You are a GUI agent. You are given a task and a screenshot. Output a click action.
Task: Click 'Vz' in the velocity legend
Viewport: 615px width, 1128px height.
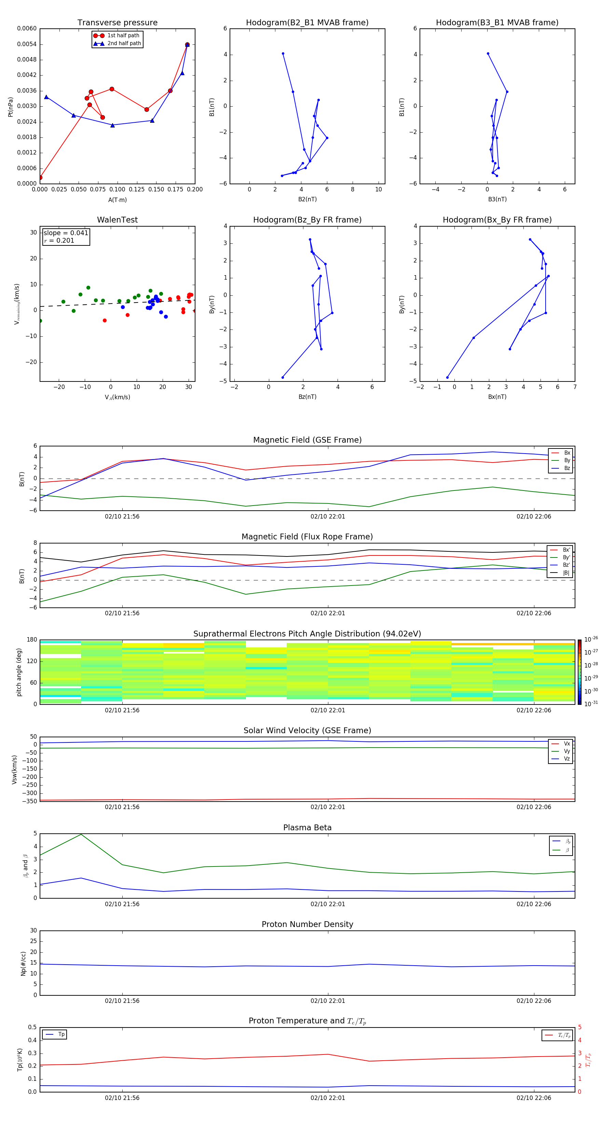(561, 758)
